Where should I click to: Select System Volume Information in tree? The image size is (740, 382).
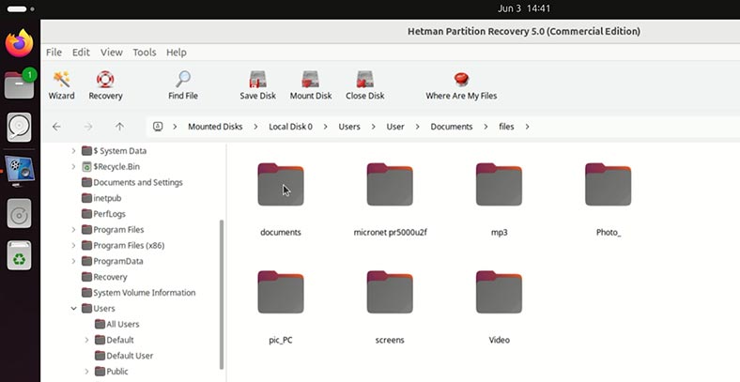[x=138, y=293]
